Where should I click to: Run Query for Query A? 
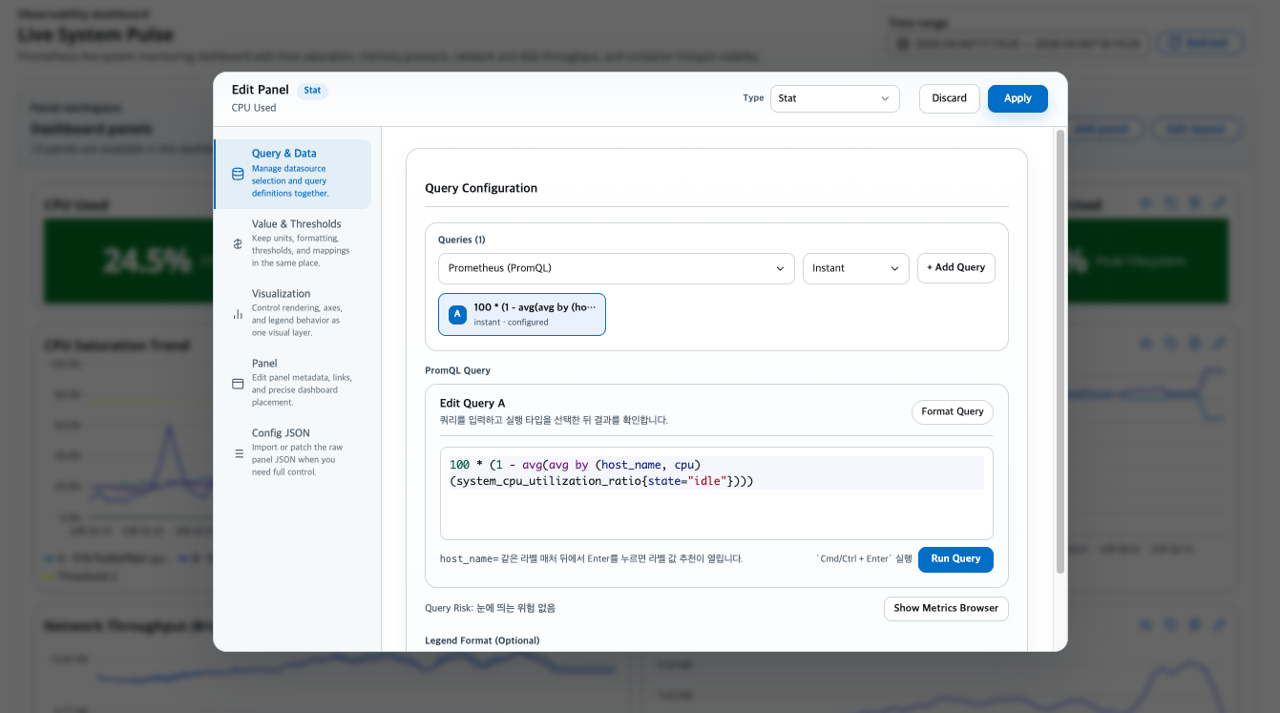(x=955, y=559)
